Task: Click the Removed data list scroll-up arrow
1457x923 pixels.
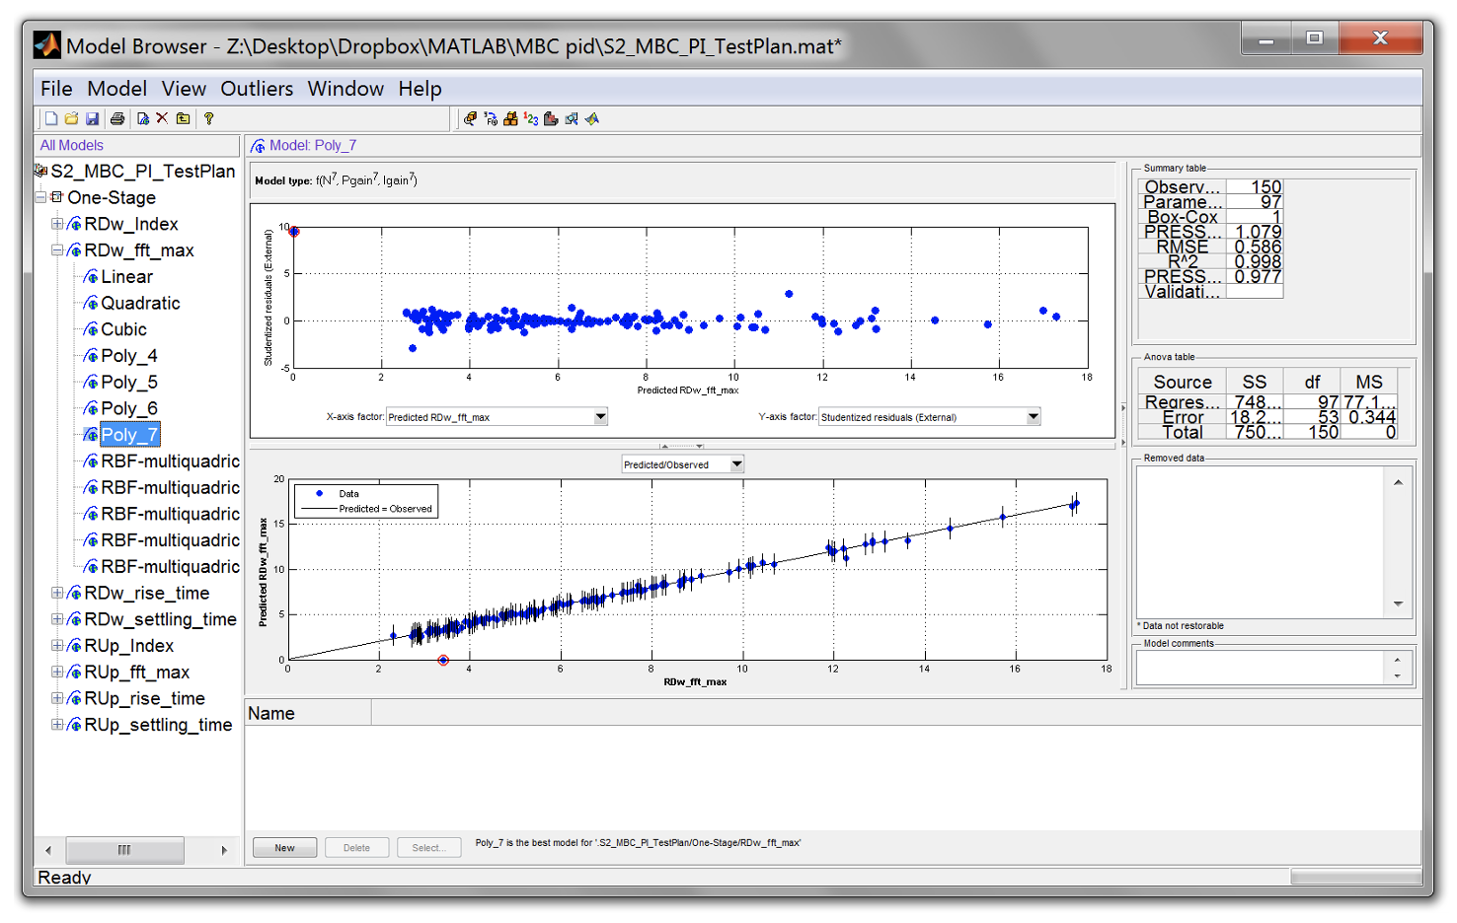Action: click(1398, 482)
